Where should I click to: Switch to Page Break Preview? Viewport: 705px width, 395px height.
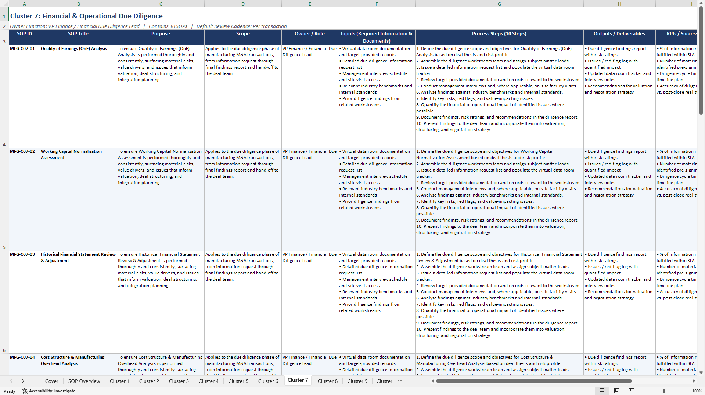(x=632, y=391)
